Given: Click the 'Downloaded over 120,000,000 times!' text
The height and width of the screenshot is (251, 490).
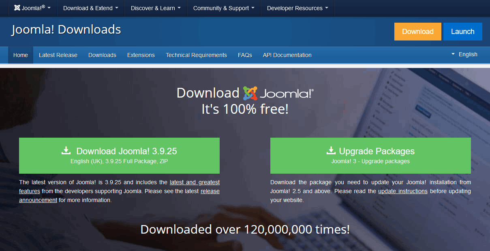Looking at the screenshot, I should [245, 230].
